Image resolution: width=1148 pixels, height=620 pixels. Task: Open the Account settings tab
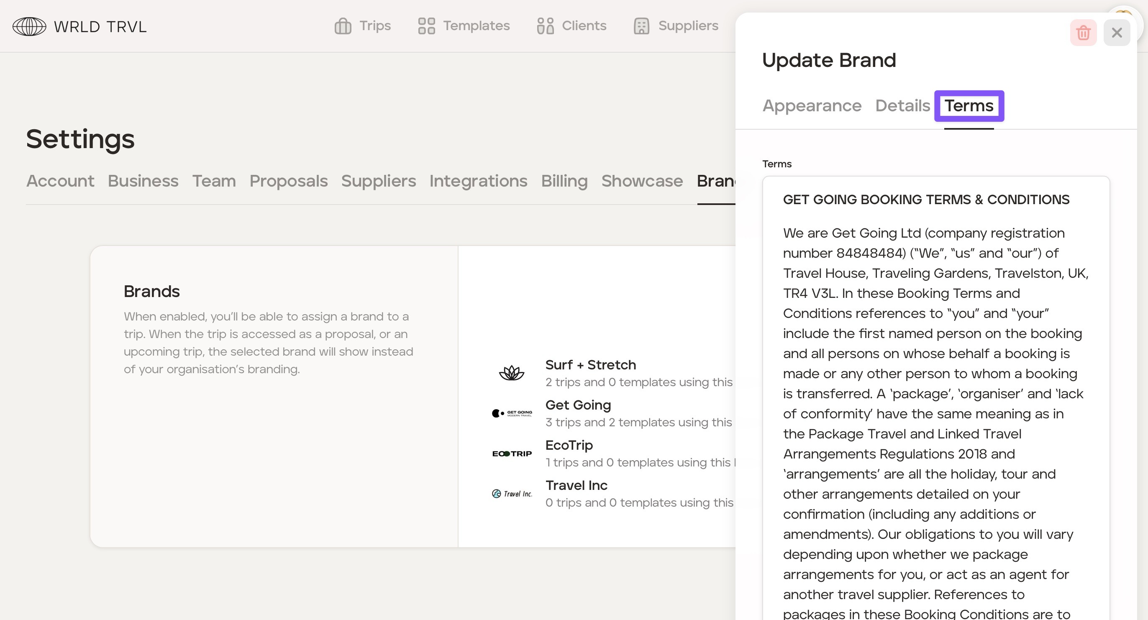(60, 181)
